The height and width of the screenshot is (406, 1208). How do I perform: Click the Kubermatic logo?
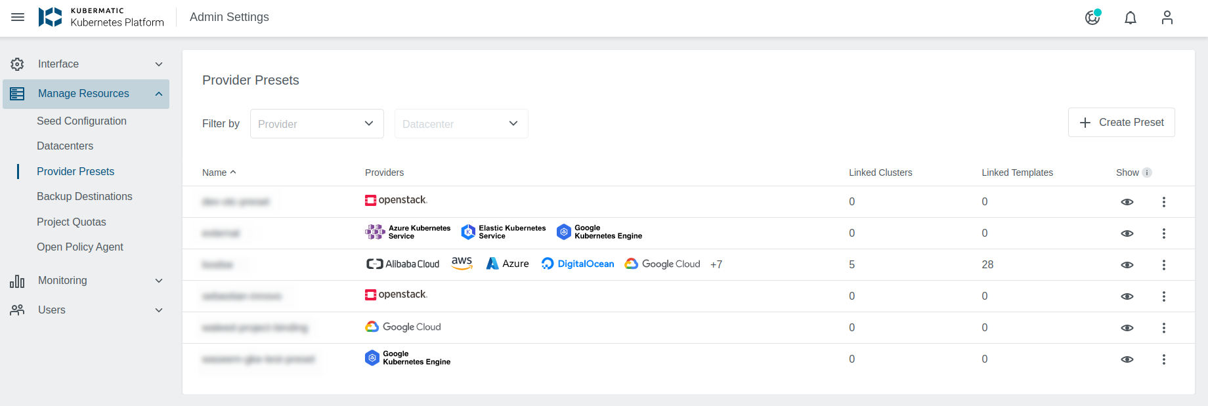tap(50, 17)
